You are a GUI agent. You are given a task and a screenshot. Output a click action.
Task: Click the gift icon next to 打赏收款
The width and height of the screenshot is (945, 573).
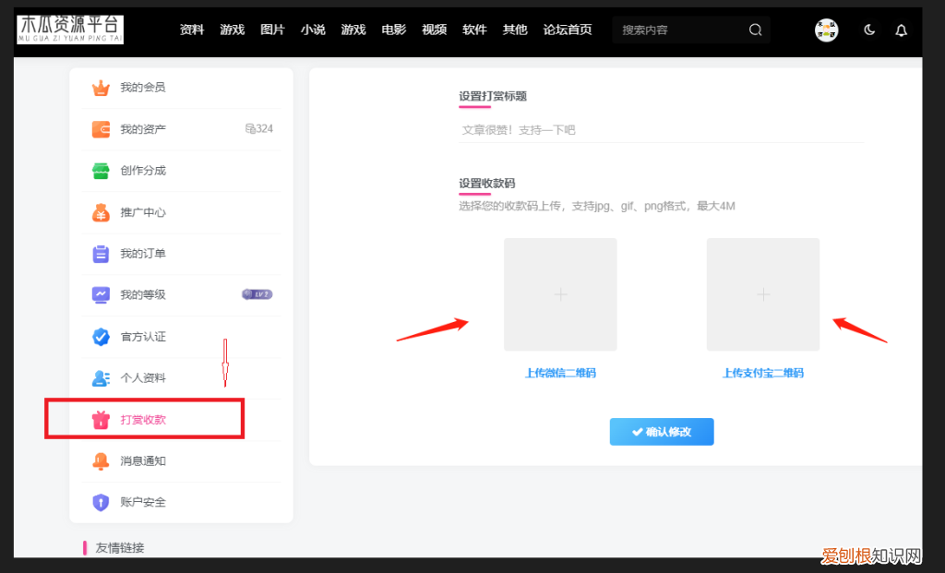click(100, 419)
